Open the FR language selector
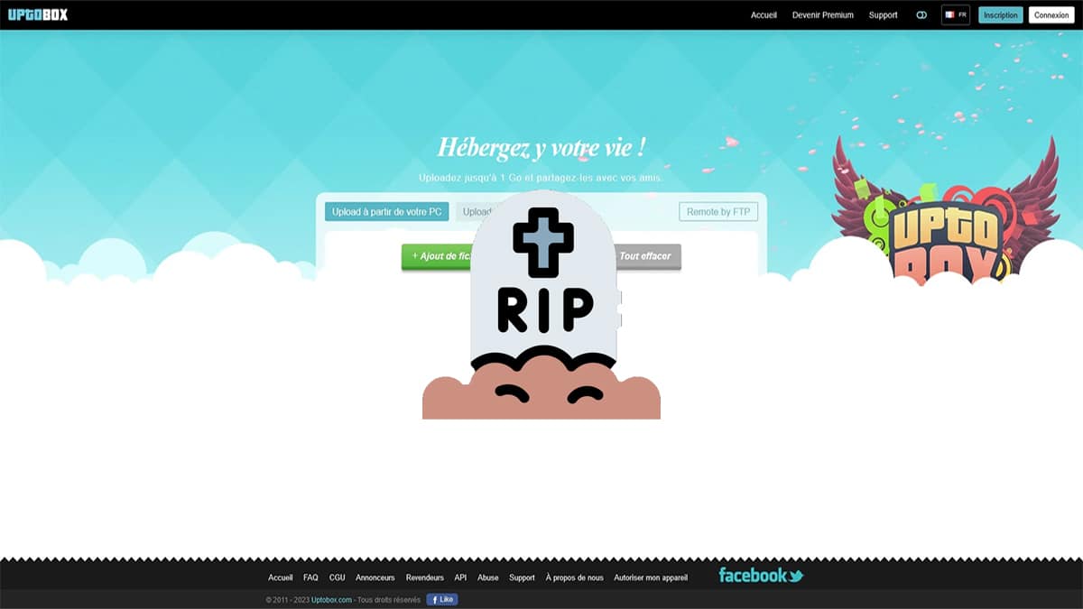 point(955,15)
